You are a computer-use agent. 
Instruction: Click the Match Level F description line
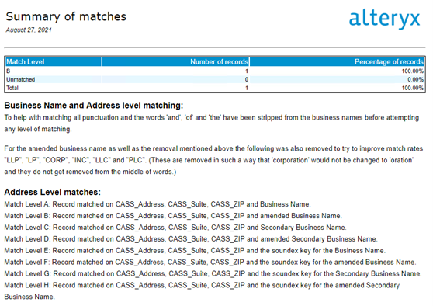click(x=210, y=263)
